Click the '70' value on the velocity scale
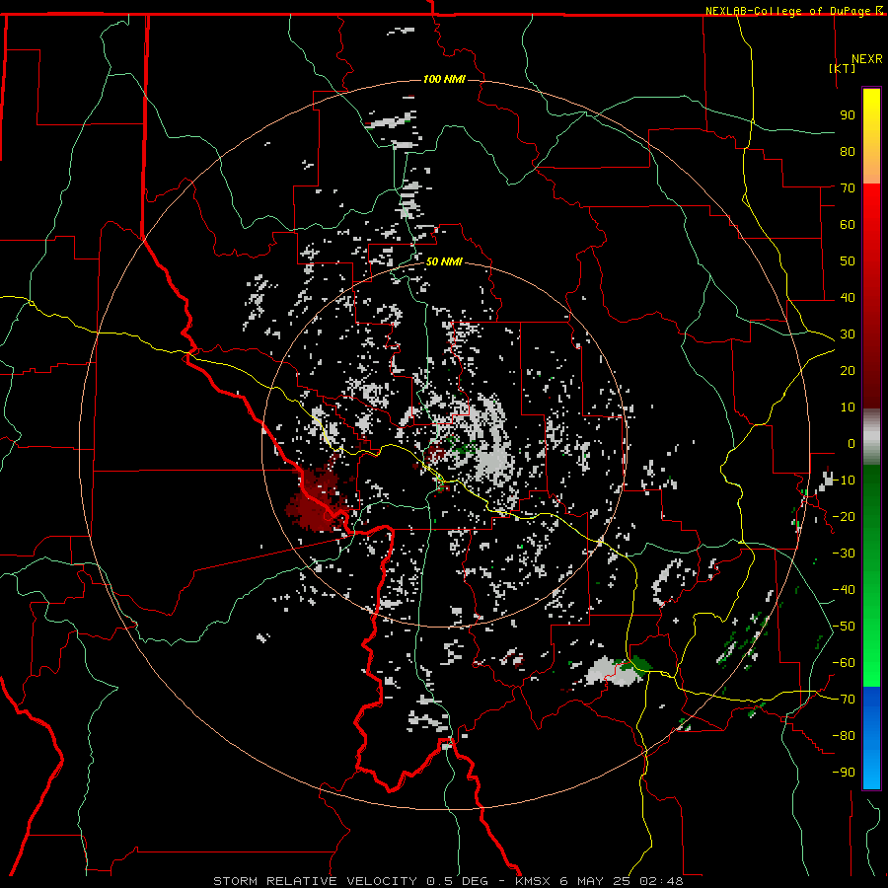888x888 pixels. coord(848,188)
